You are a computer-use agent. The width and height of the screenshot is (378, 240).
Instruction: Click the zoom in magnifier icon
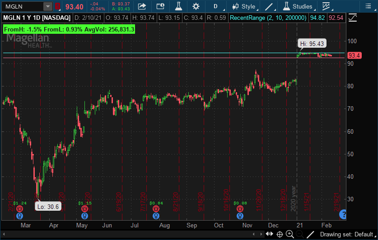[290, 234]
